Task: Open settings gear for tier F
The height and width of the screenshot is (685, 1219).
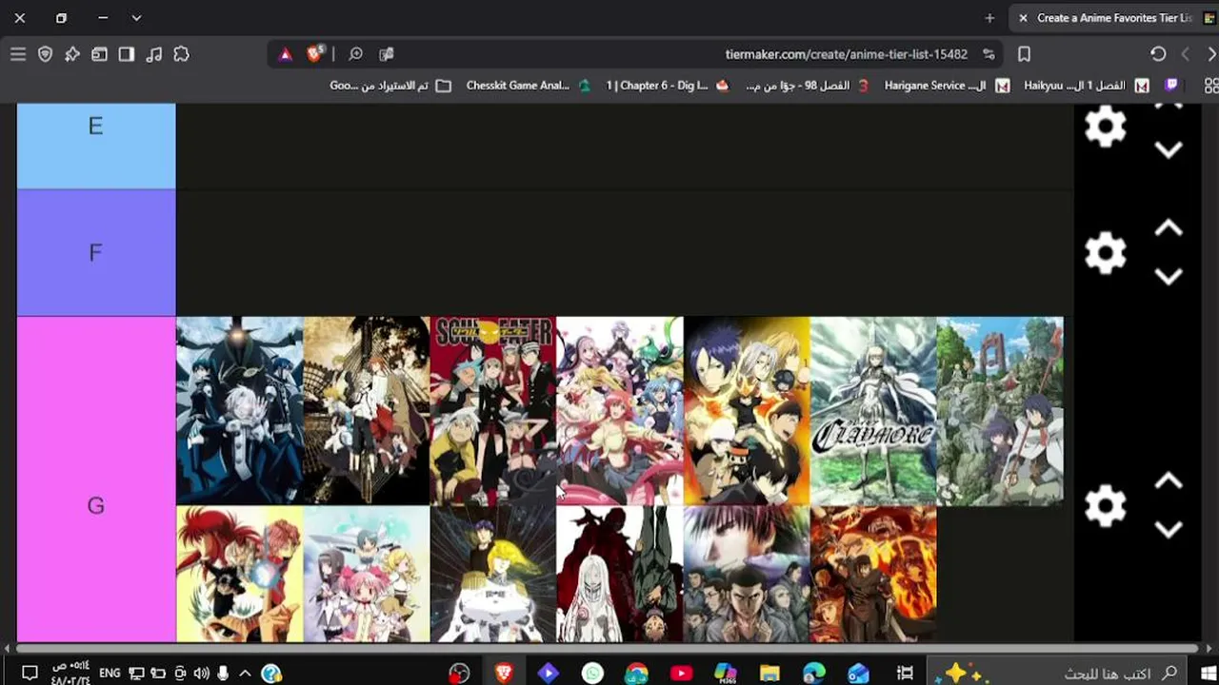Action: 1105,253
